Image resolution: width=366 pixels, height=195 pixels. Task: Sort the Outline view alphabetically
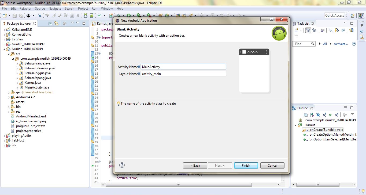tap(312, 115)
